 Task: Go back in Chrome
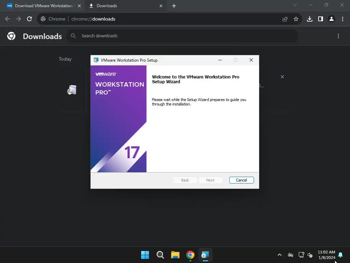[8, 19]
